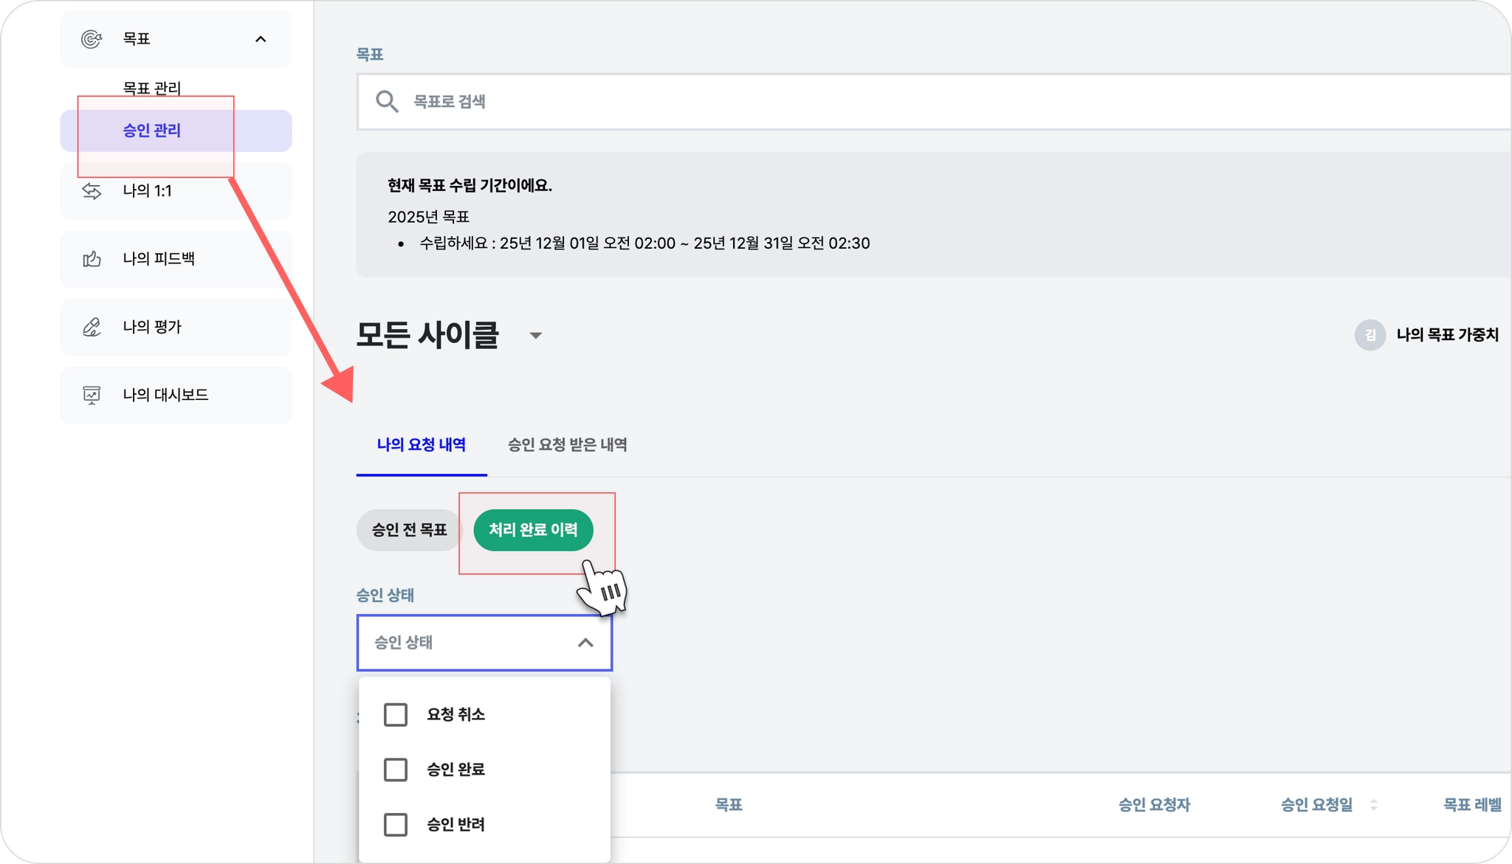
Task: Sort by 승인 요청일 arrows icon
Action: click(x=1373, y=805)
